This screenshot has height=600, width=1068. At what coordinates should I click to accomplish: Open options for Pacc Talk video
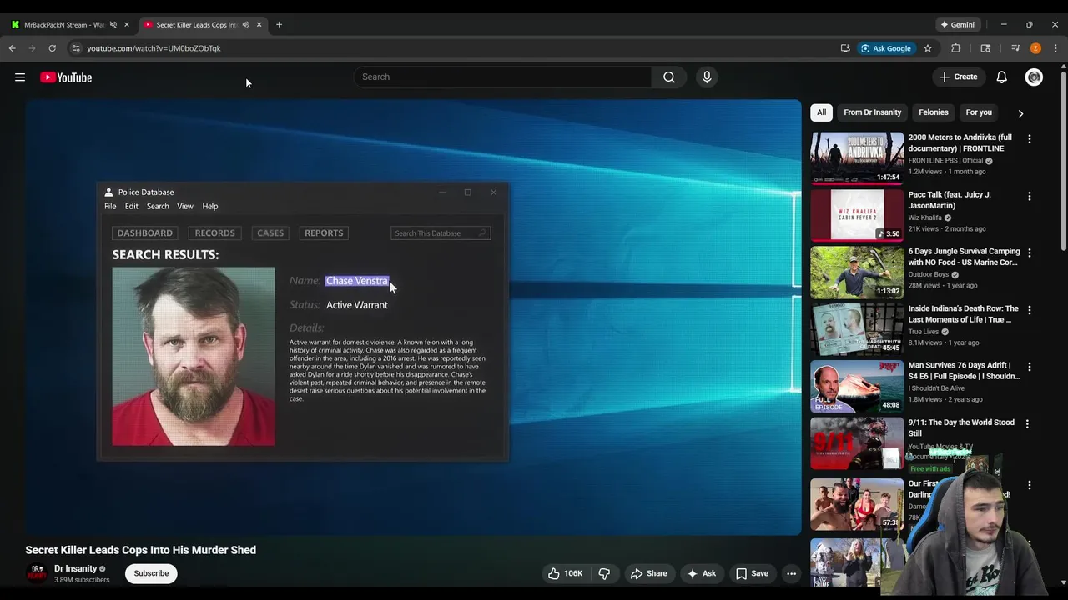tap(1029, 196)
